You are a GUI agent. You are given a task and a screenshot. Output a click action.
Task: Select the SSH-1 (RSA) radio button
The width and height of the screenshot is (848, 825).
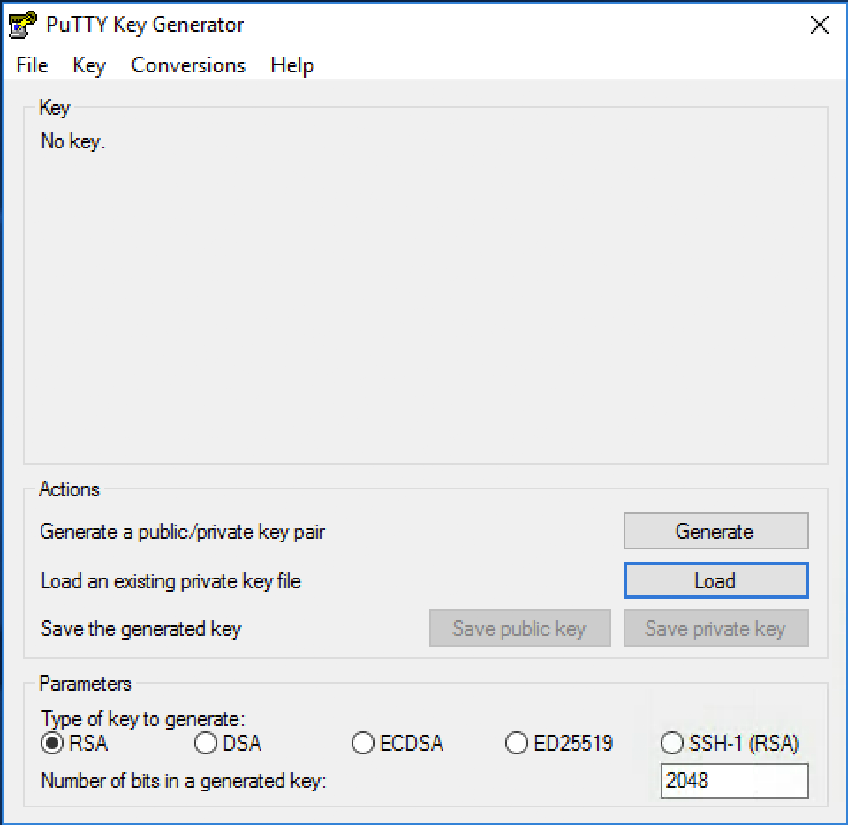click(672, 744)
